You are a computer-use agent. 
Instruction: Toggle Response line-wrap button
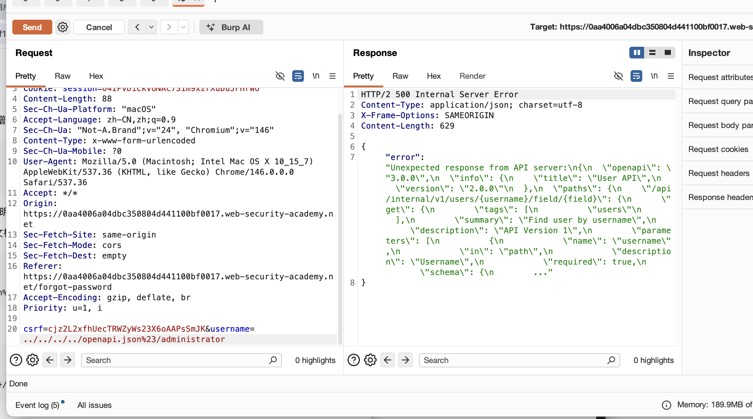click(x=636, y=76)
